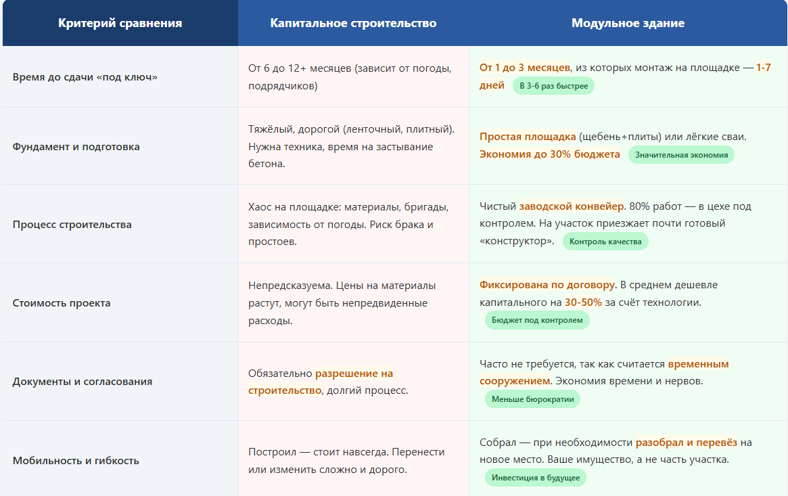Screen dimensions: 788x496
Task: Click the cell starting 'Хаос на площадке'
Action: point(353,224)
